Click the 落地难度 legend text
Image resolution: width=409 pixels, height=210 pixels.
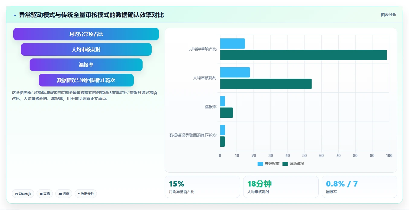coord(297,164)
